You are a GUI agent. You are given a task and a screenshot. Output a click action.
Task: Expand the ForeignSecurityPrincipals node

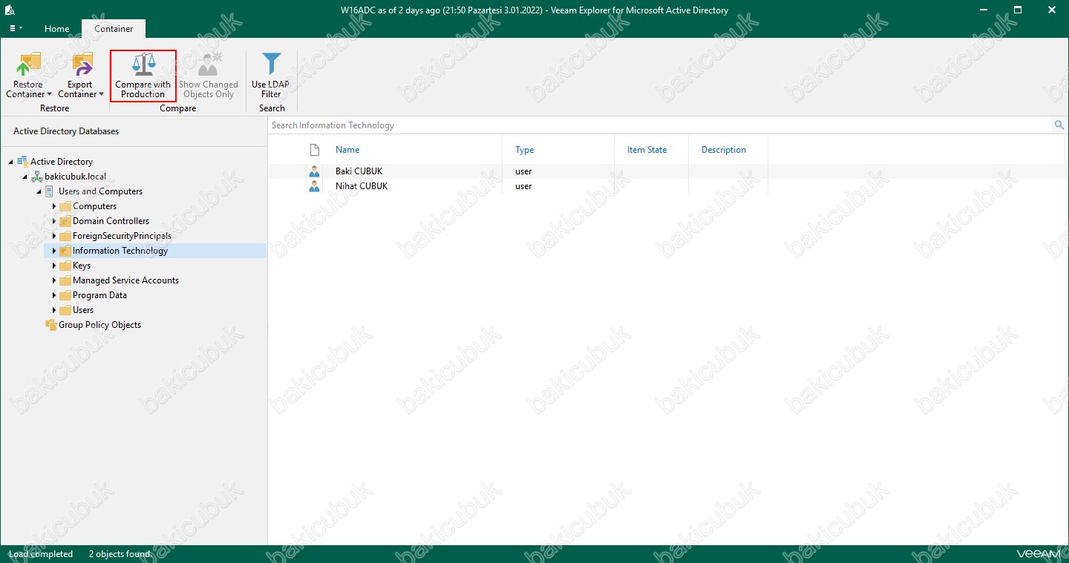[54, 236]
